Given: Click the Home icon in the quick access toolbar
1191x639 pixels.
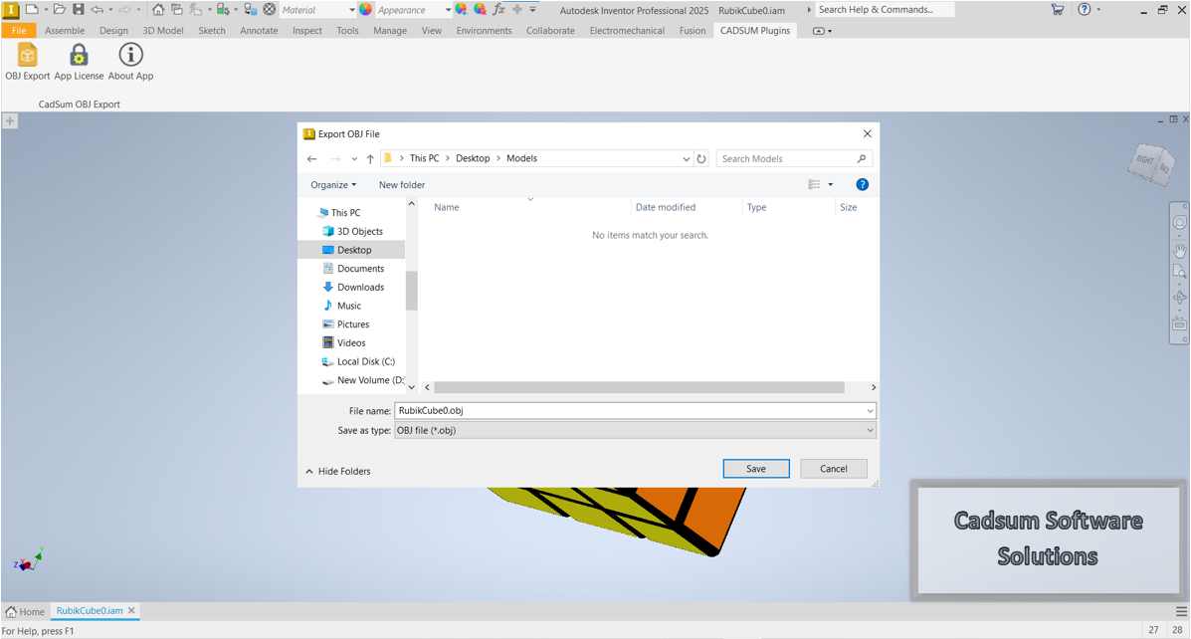Looking at the screenshot, I should coord(158,10).
